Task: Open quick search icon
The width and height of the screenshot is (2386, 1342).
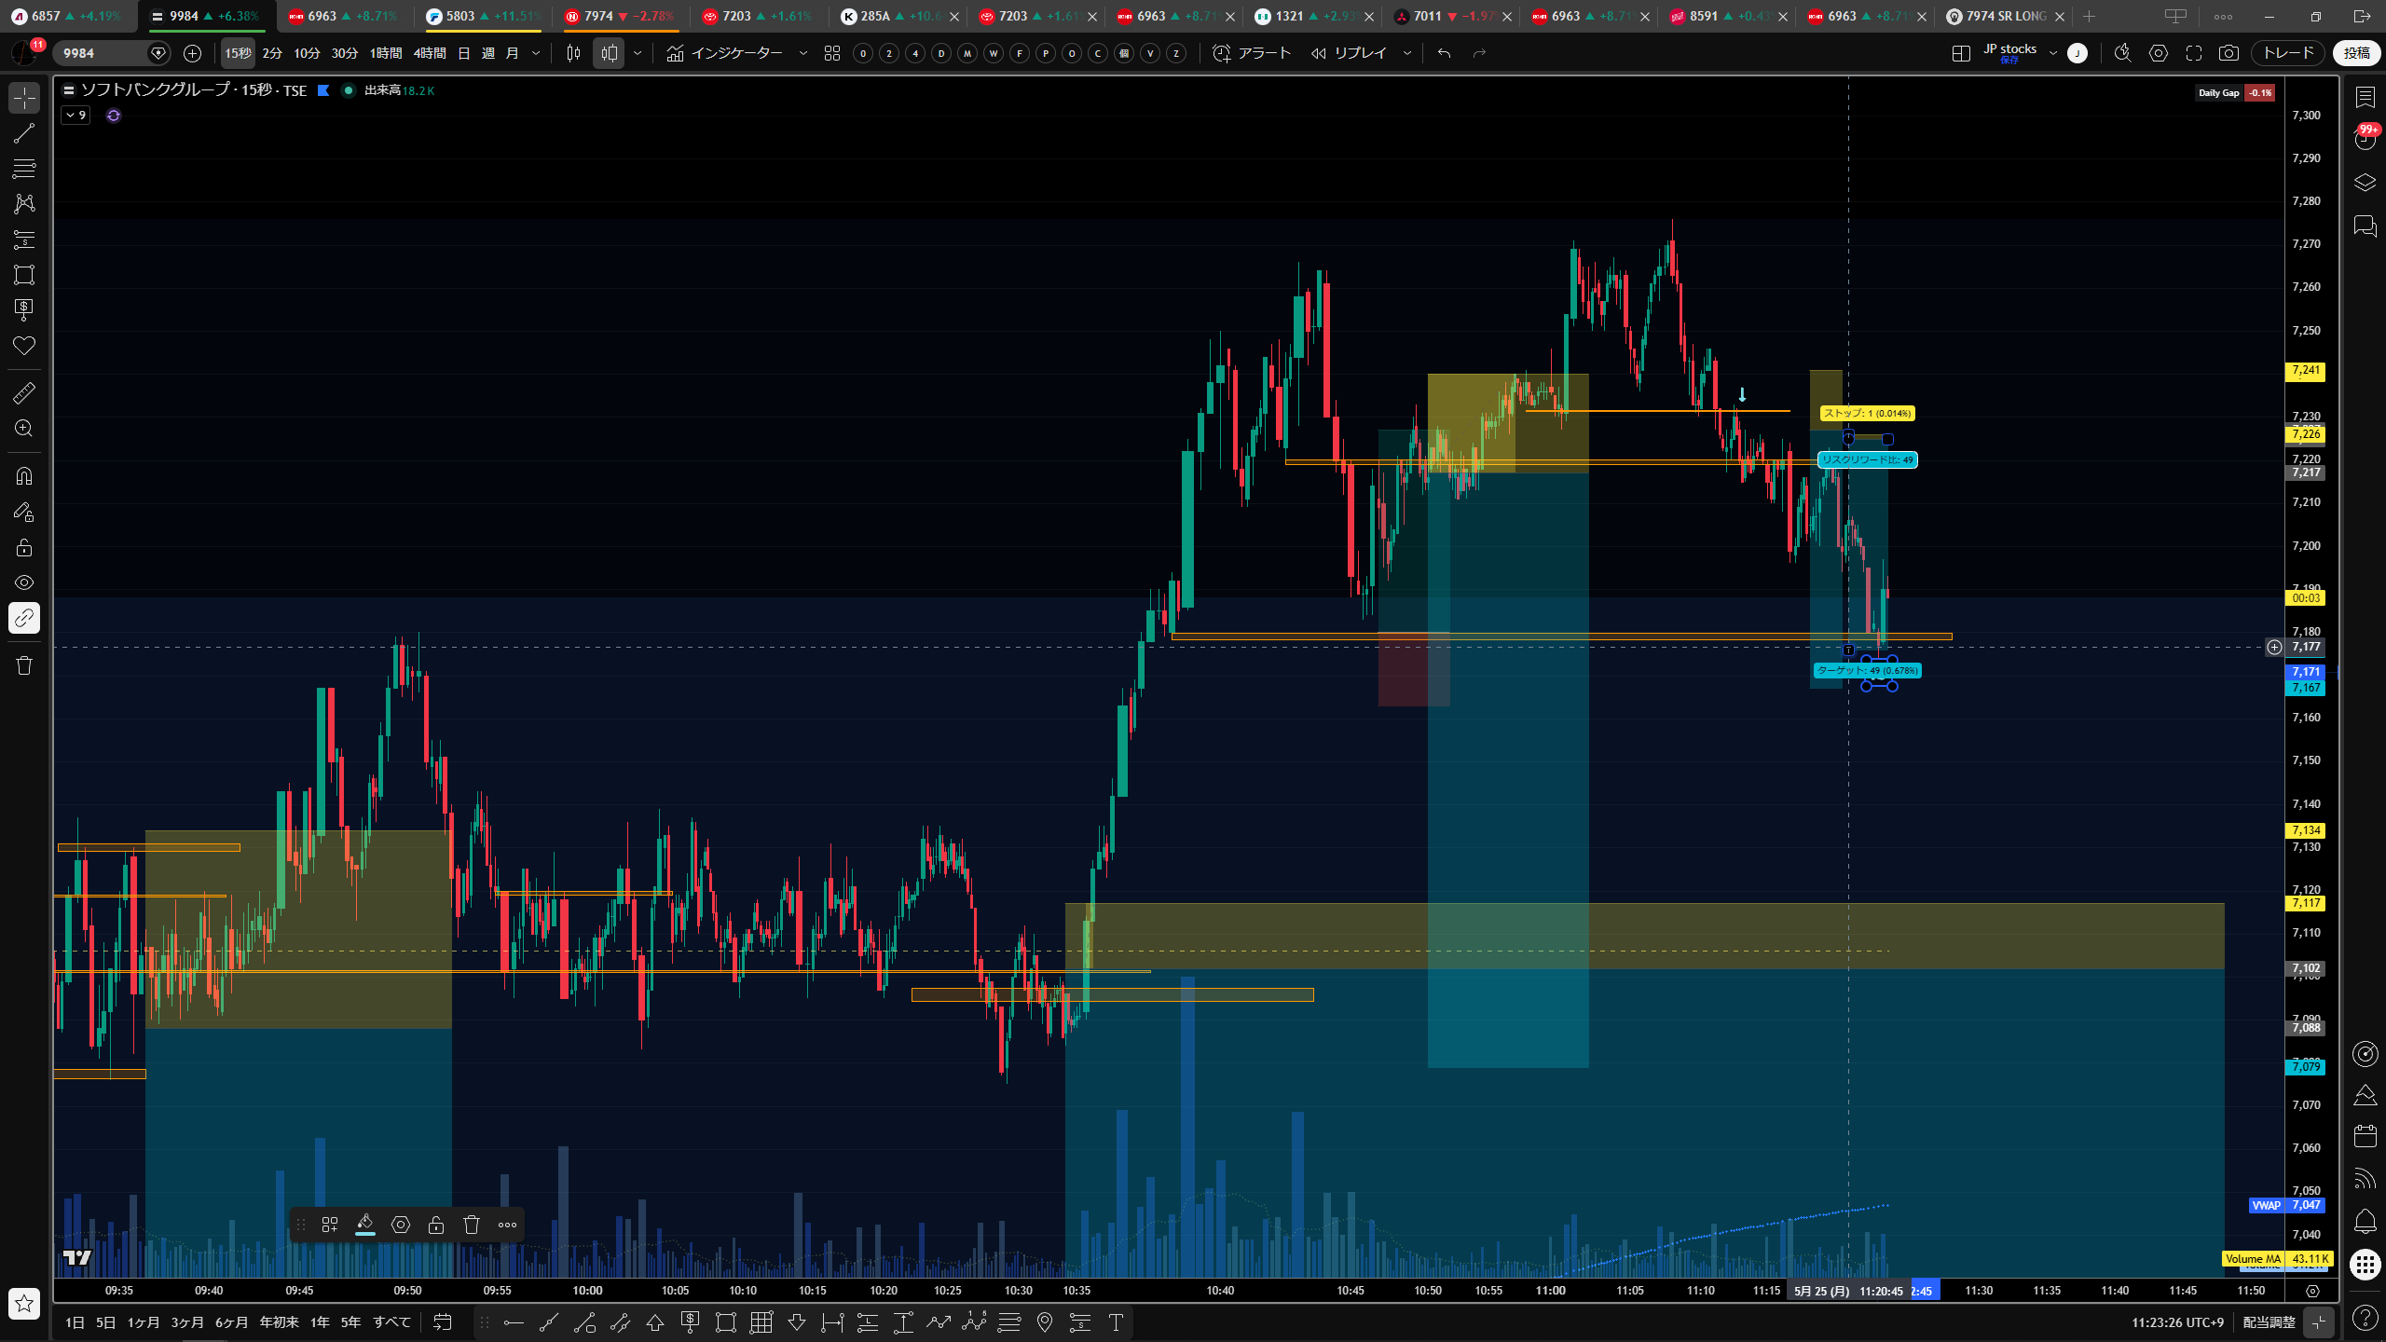Action: (x=2123, y=53)
